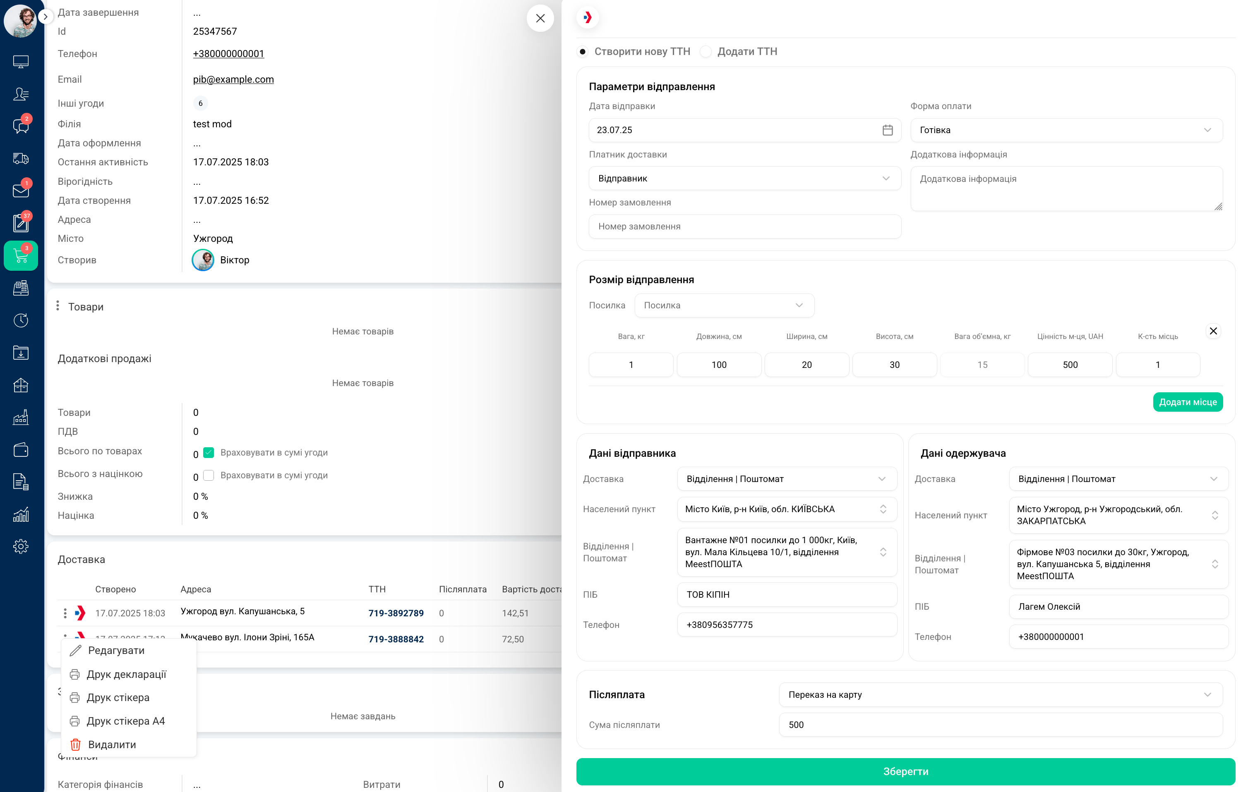This screenshot has width=1248, height=792.
Task: Choose Друк стікера А4 from context menu
Action: pos(129,721)
